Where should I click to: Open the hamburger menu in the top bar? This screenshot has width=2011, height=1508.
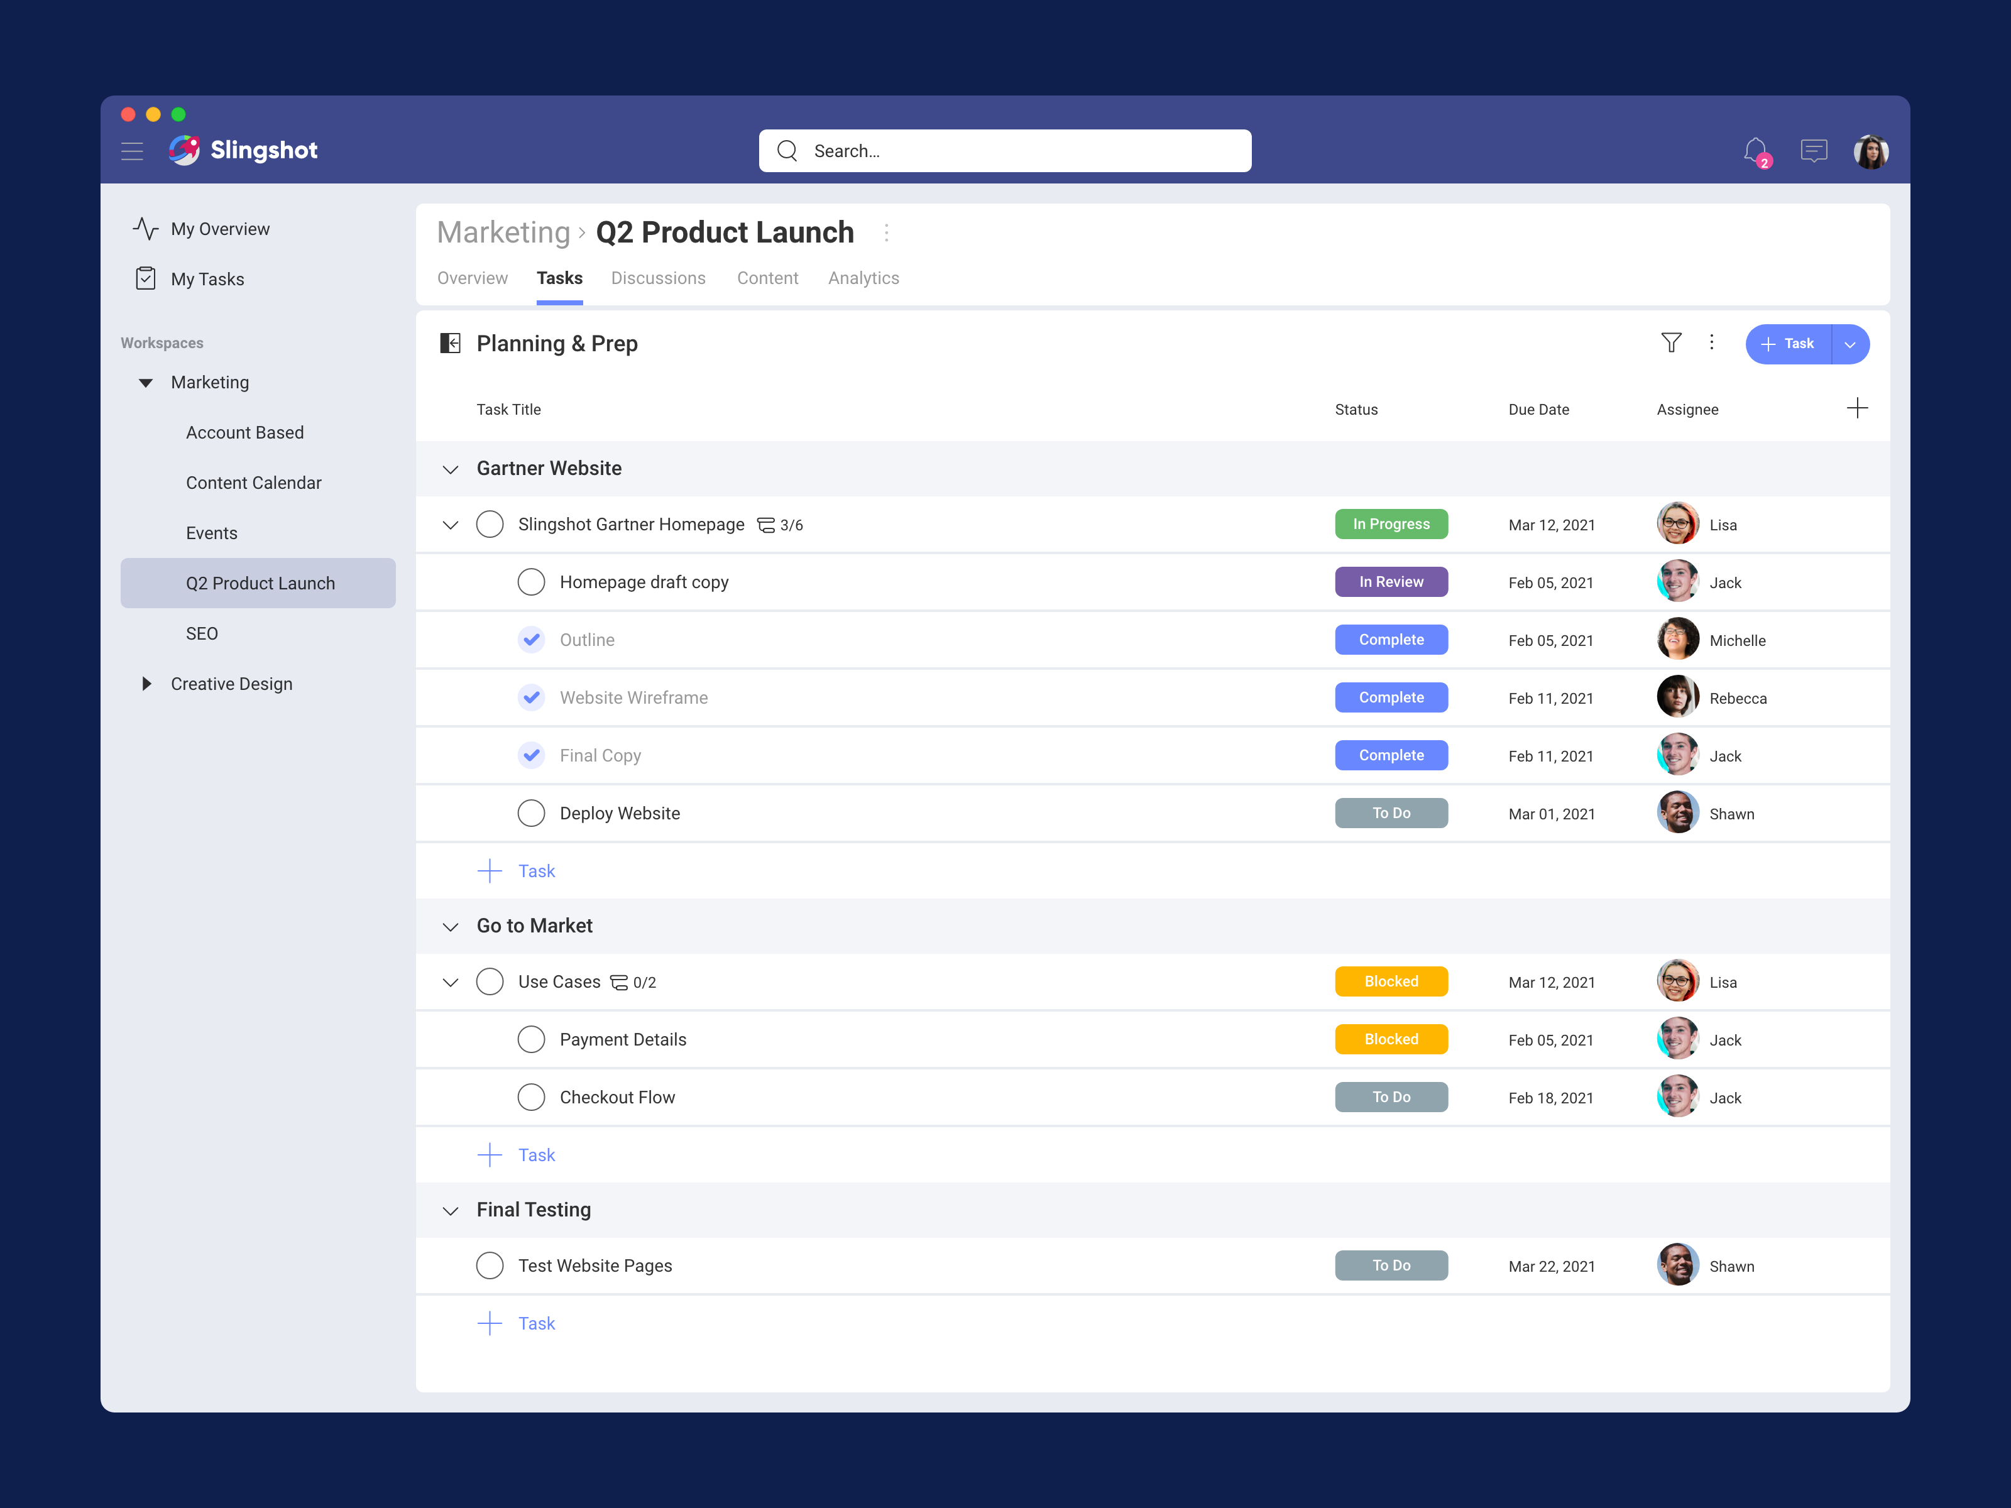coord(132,151)
